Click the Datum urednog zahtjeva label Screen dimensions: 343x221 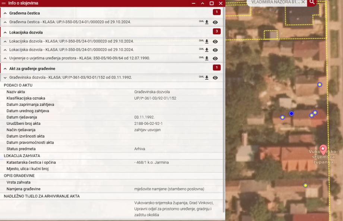pos(28,111)
